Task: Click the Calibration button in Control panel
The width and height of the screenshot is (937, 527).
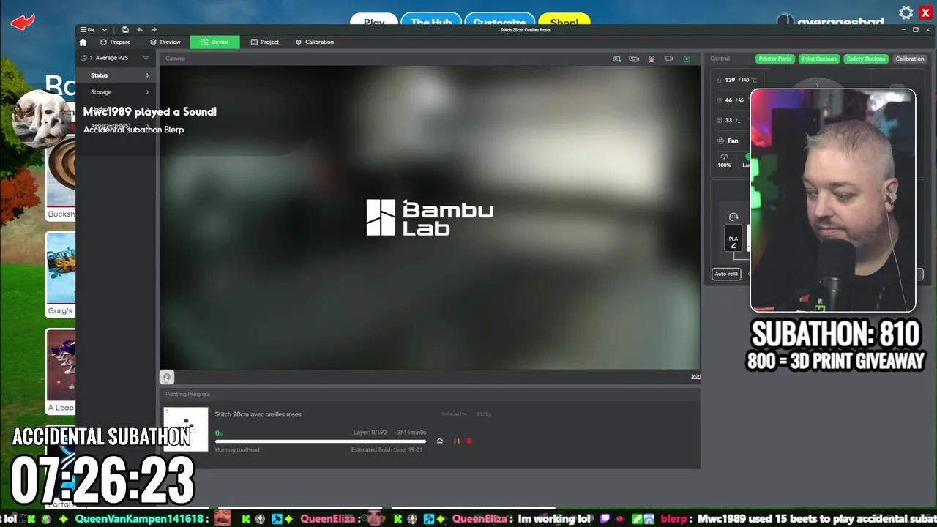Action: click(x=910, y=59)
